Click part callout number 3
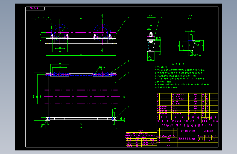 [43, 18]
